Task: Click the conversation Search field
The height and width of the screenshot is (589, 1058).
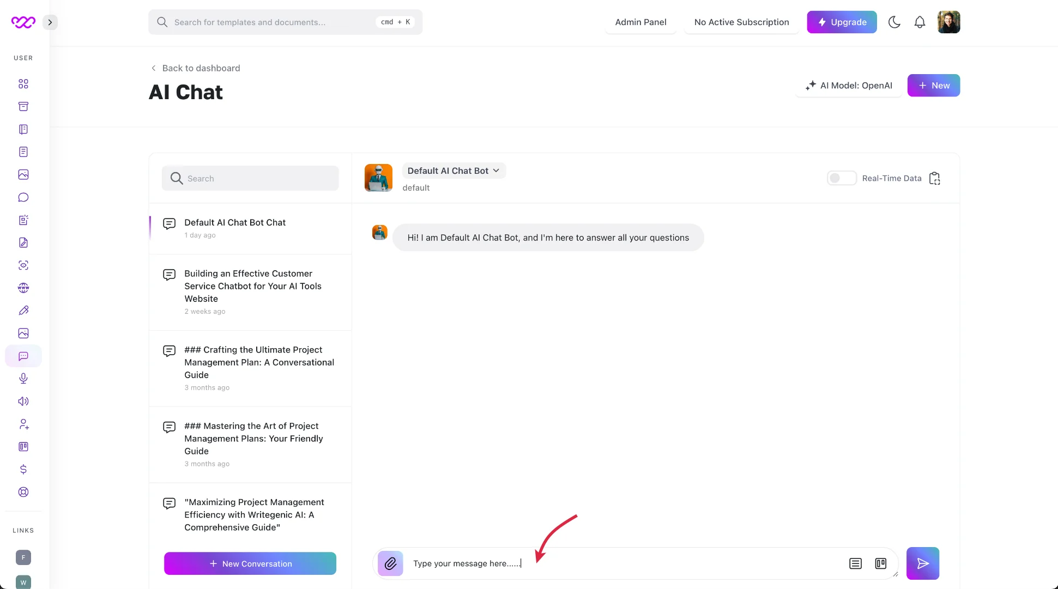Action: (250, 178)
